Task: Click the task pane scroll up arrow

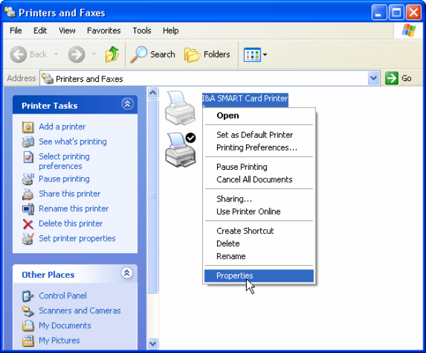Action: pos(153,93)
